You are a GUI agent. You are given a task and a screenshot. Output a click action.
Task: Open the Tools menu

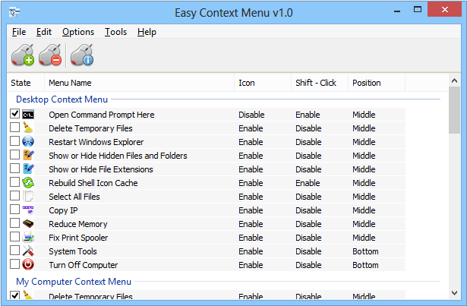pos(115,32)
